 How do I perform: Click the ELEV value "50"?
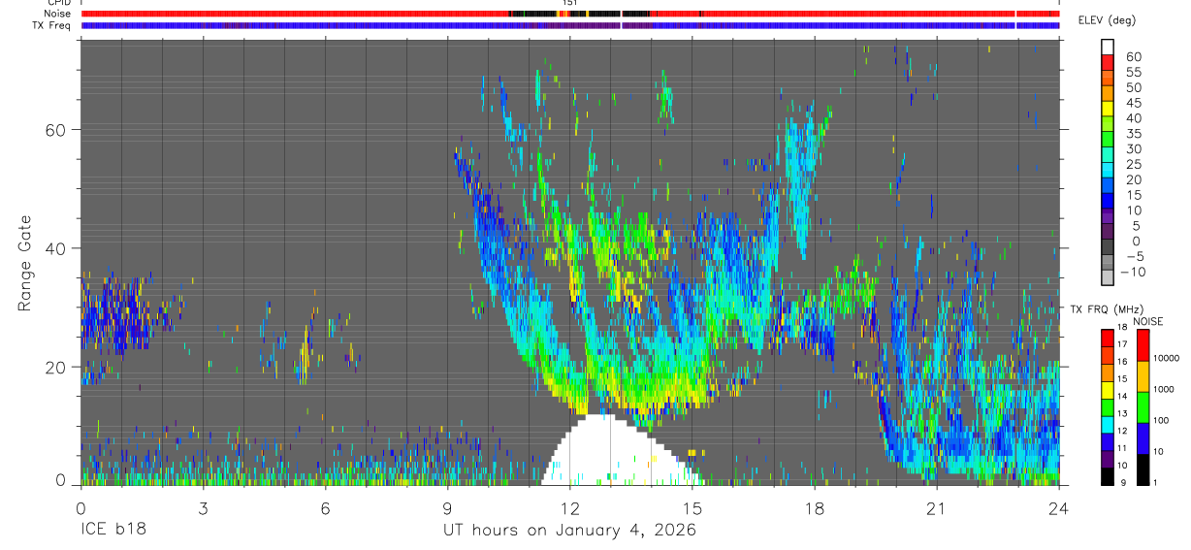tap(1133, 87)
